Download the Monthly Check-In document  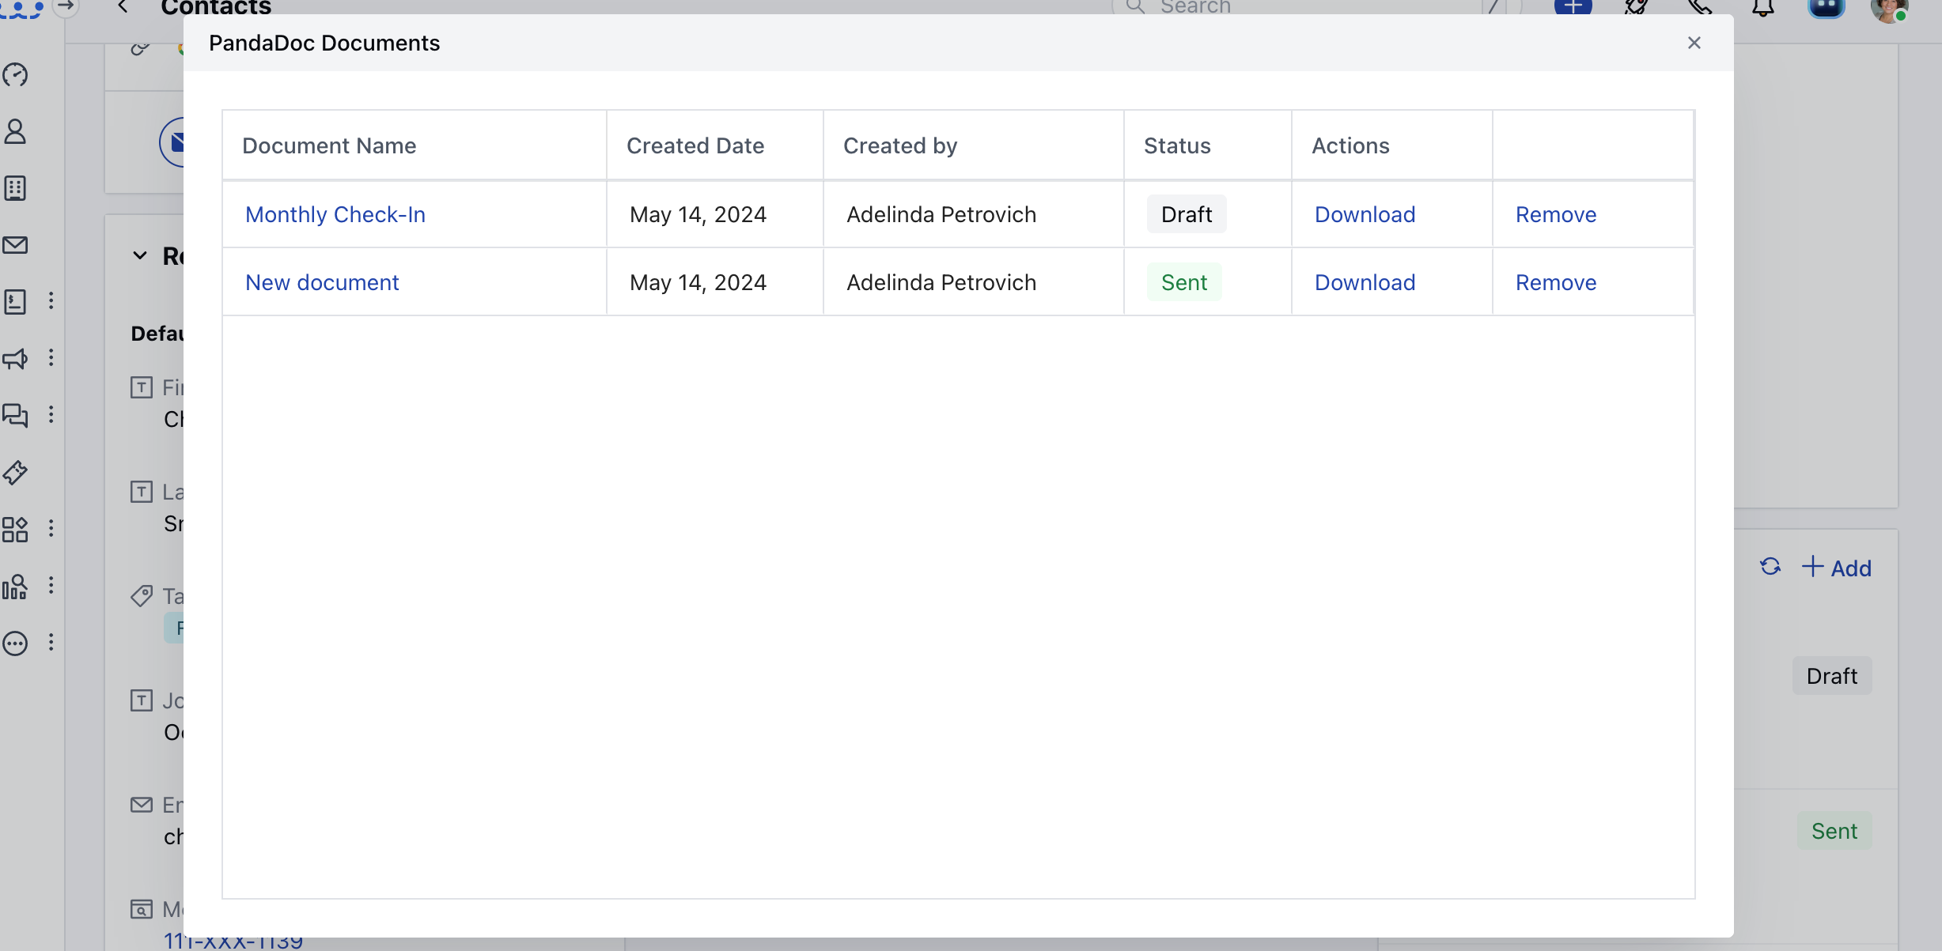1365,214
